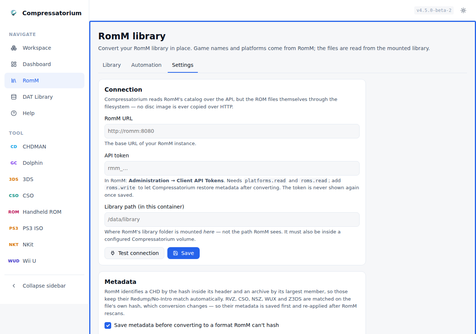Select the ROM badge for Handheld ROM

click(x=14, y=212)
